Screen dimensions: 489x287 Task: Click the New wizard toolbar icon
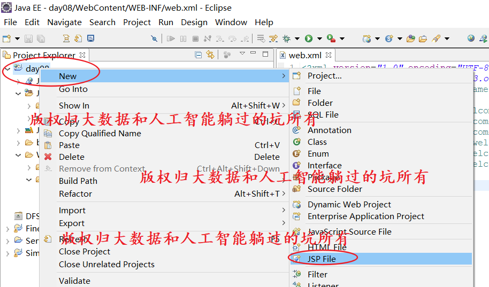pos(6,38)
